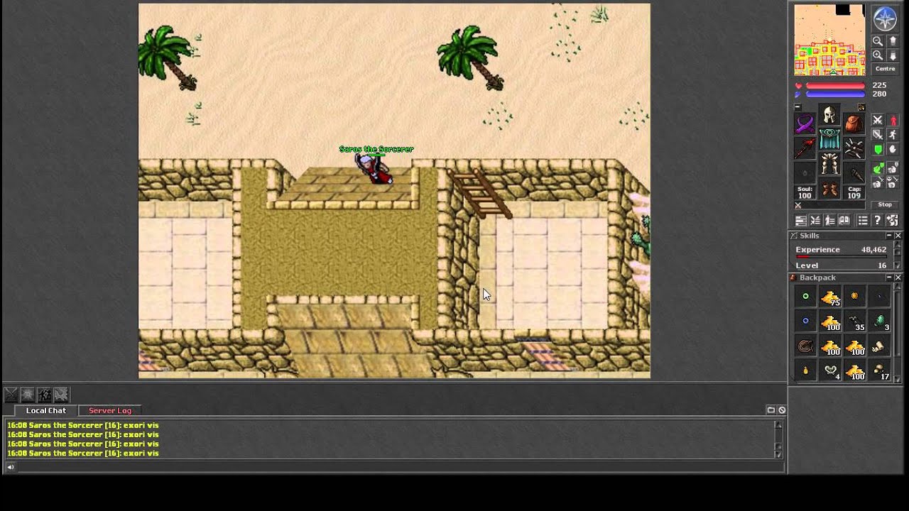Select the item stack of 35
909x511 pixels.
pos(855,322)
